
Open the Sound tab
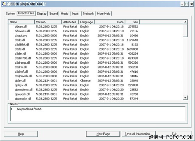pos(53,14)
